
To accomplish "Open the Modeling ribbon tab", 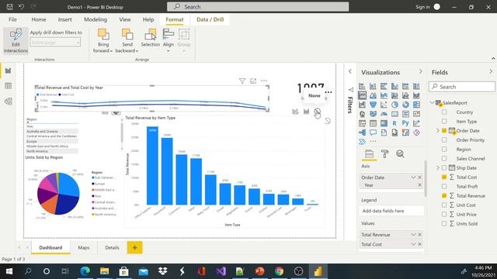I will point(96,19).
